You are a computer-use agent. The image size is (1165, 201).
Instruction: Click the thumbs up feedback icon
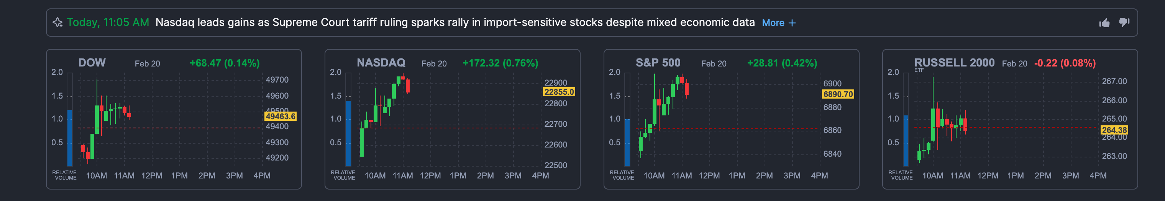(1104, 23)
